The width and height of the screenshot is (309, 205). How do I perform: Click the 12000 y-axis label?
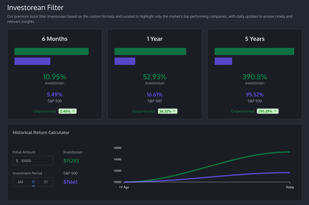(x=117, y=171)
